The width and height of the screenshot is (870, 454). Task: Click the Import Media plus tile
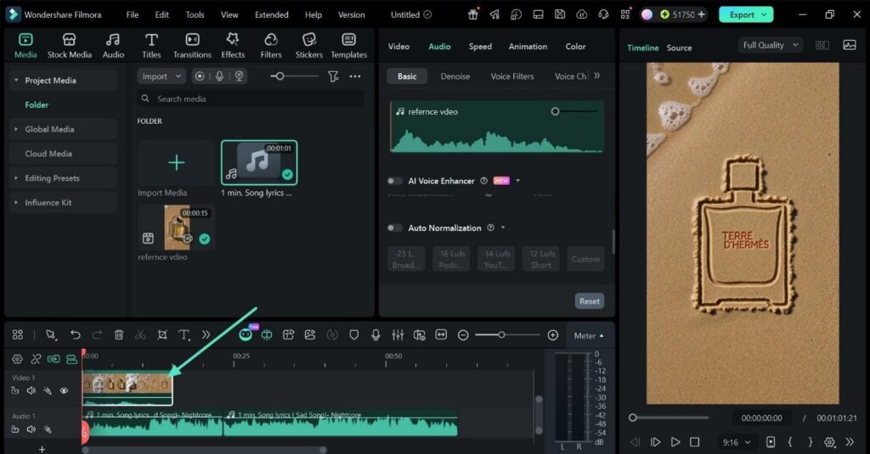pyautogui.click(x=176, y=162)
